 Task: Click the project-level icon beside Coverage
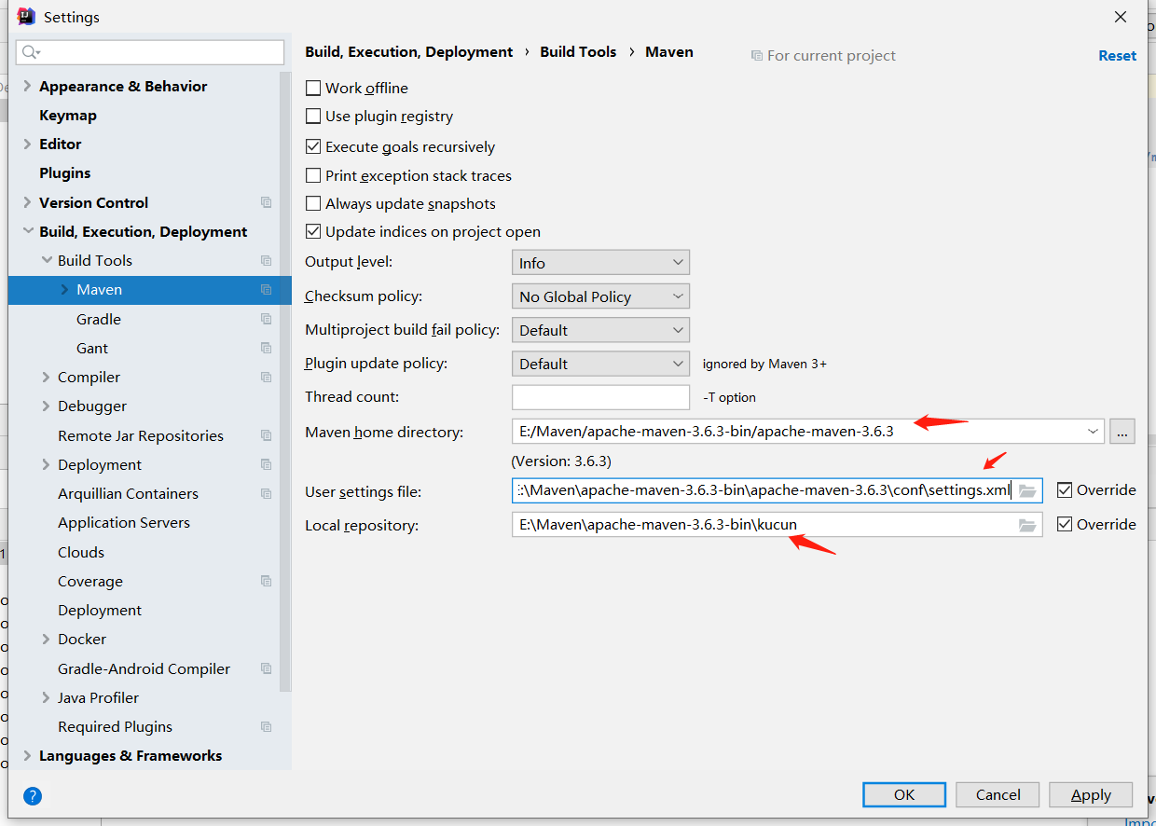pos(267,581)
